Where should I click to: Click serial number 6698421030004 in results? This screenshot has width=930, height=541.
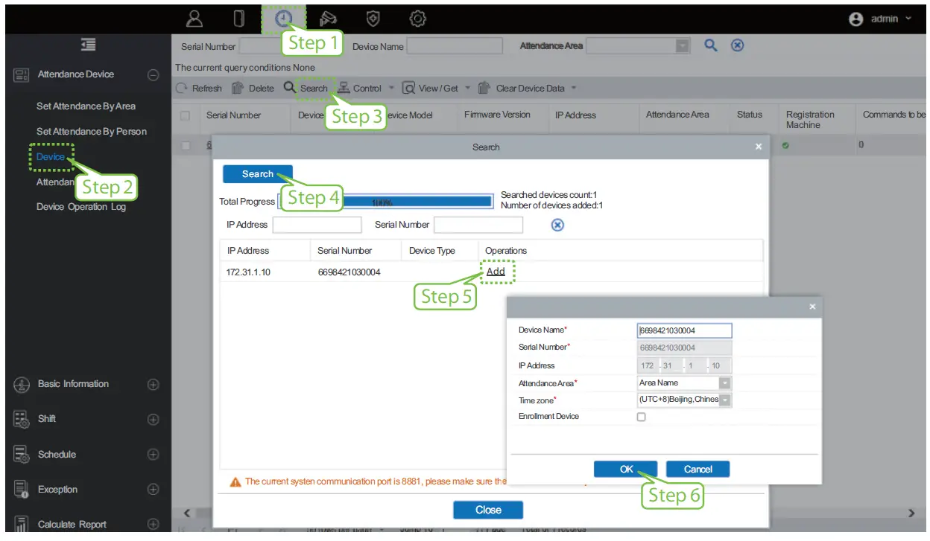pyautogui.click(x=349, y=272)
